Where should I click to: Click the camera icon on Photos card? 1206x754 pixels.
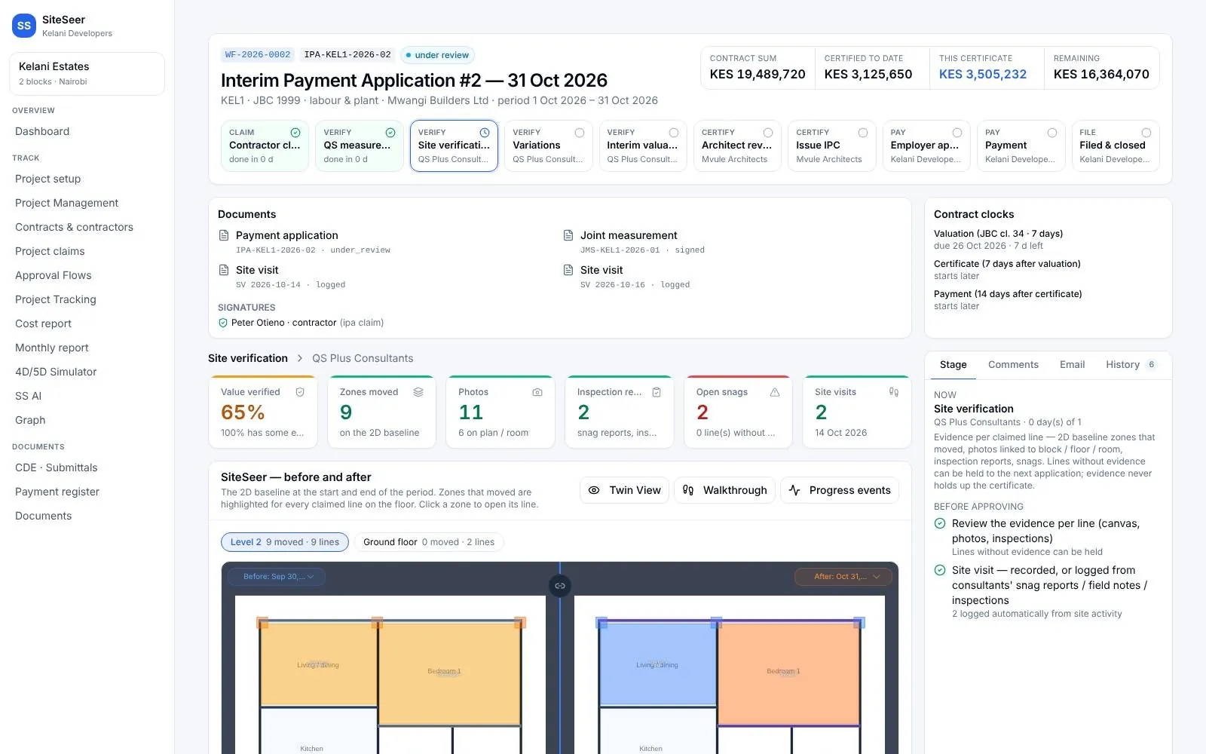click(537, 392)
